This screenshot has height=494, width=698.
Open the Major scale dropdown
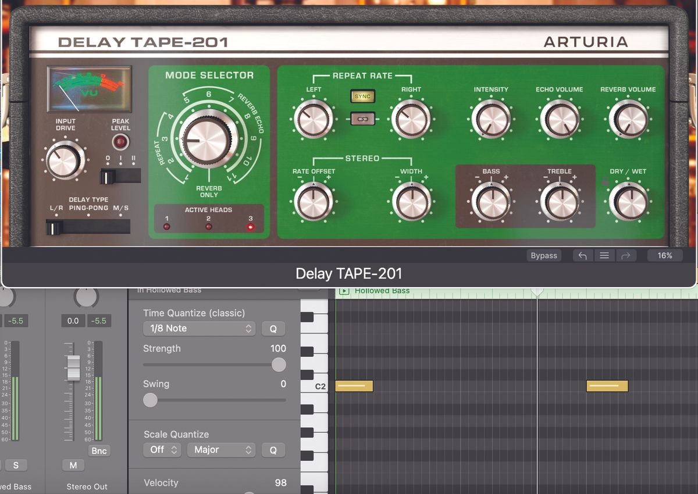point(220,450)
